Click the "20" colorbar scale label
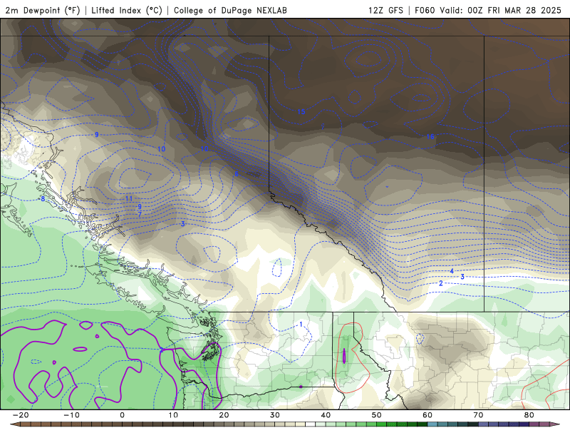570x428 pixels. [224, 415]
